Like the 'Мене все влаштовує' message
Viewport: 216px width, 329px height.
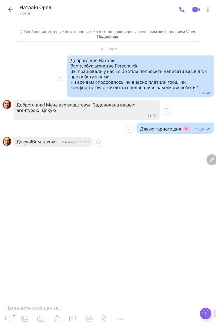pos(166,110)
